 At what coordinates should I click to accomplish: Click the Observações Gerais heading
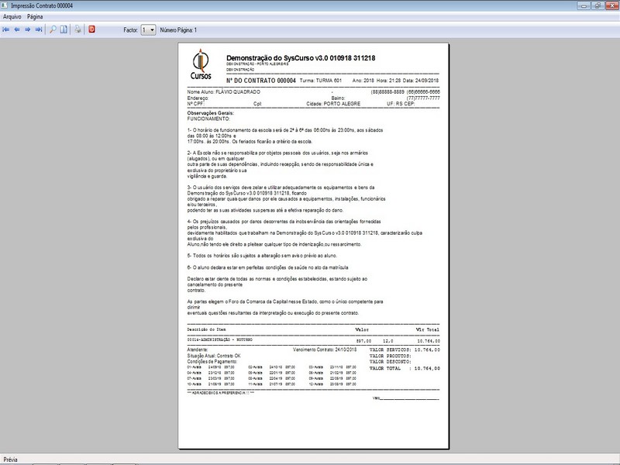[x=210, y=113]
